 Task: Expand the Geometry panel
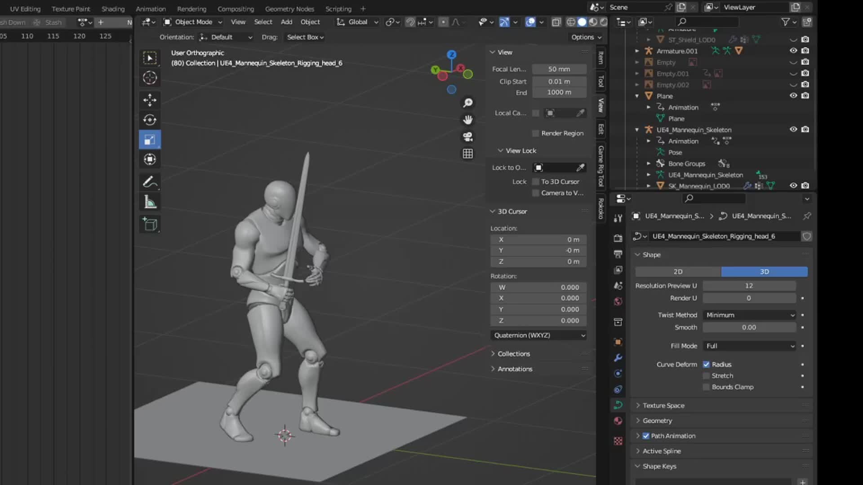pyautogui.click(x=657, y=421)
